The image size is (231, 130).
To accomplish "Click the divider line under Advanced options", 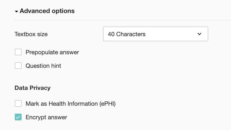I will tap(122, 20).
